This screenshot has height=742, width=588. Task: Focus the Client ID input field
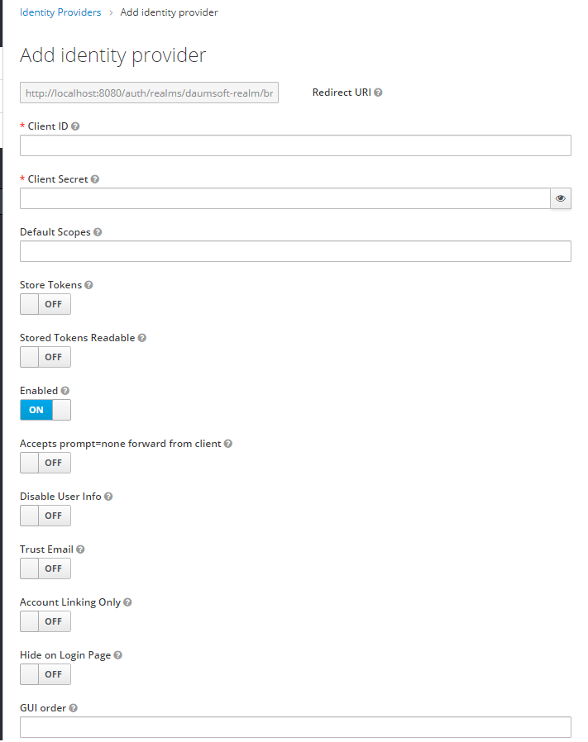click(x=295, y=145)
